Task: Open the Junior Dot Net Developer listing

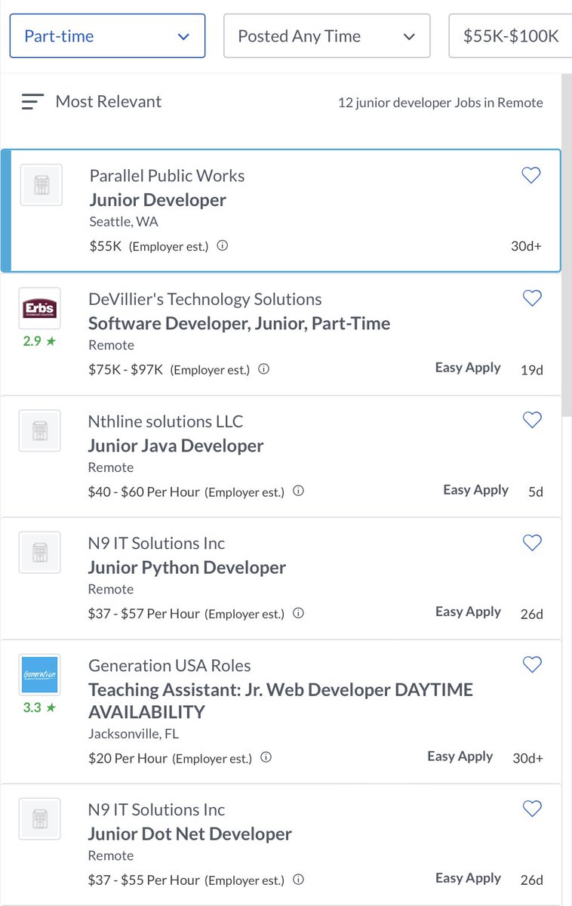Action: 190,834
